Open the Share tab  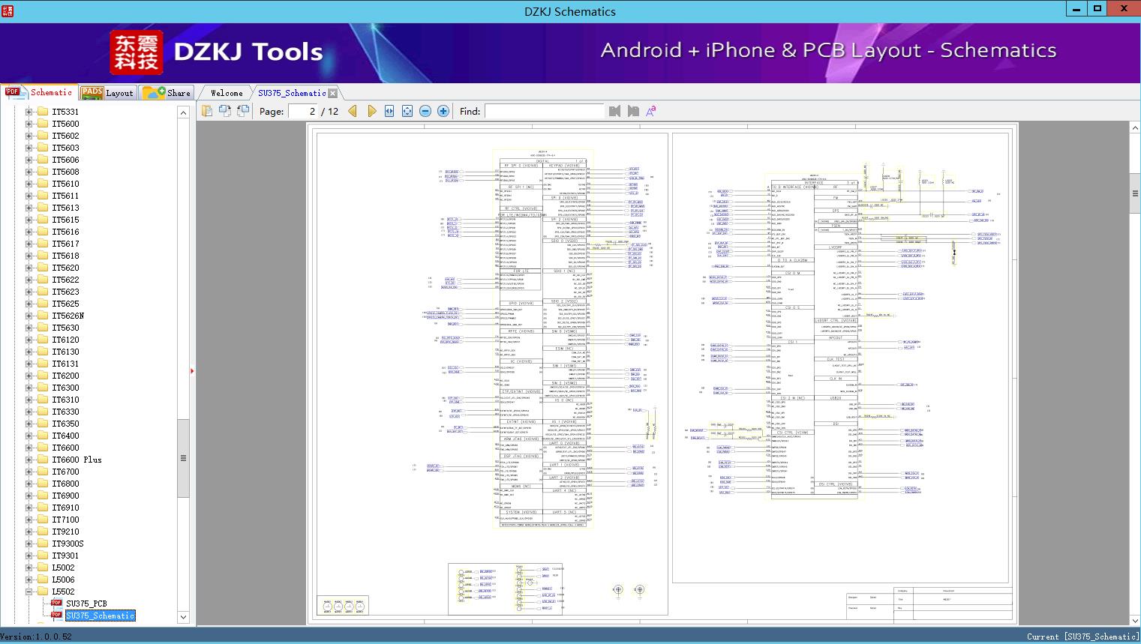[167, 93]
